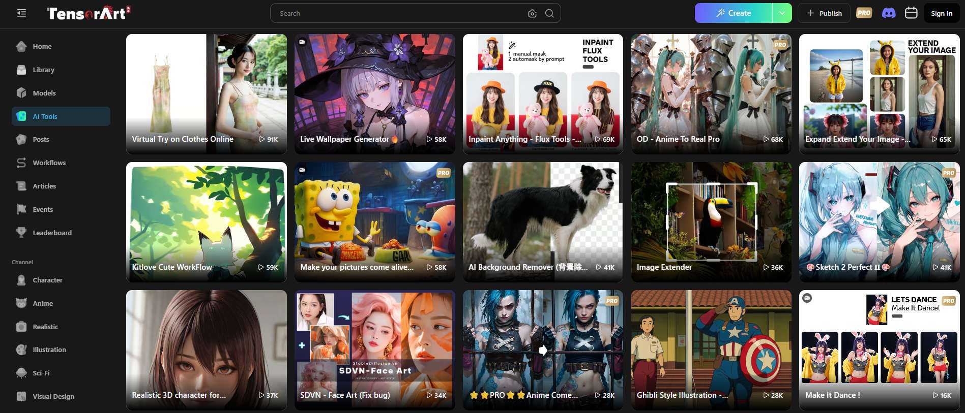Open OD - Anime To Real Pro card
This screenshot has height=413, width=965.
tap(711, 94)
